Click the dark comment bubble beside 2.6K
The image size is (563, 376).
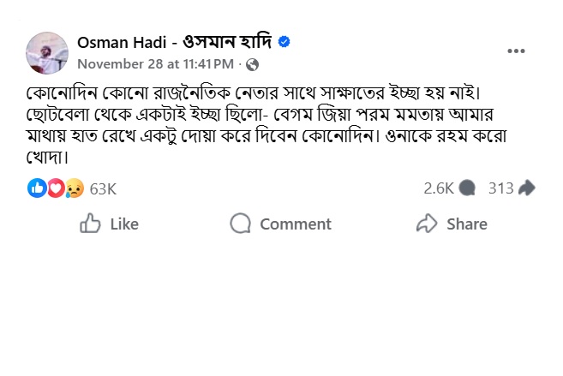468,188
